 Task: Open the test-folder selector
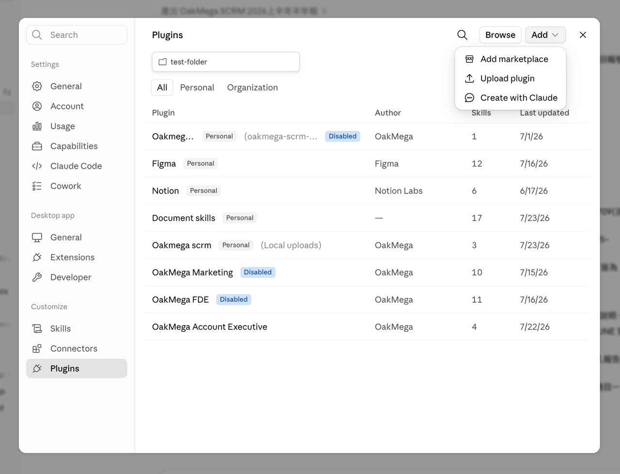click(226, 62)
